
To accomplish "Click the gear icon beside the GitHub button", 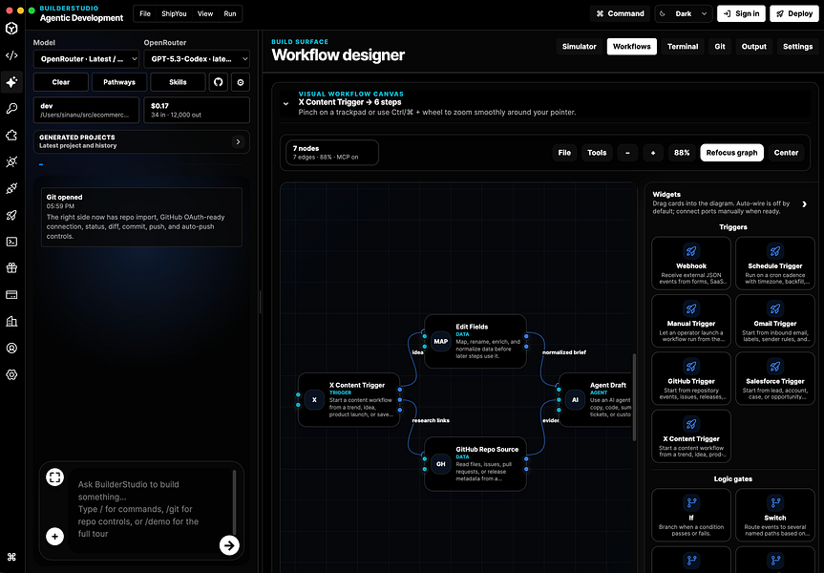I will coord(241,82).
